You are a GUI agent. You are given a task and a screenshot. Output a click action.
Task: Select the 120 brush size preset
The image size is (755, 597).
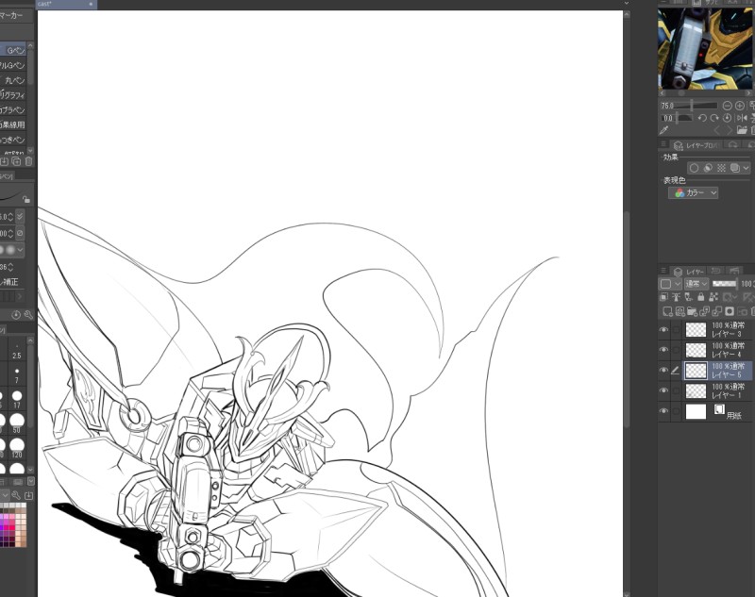point(17,448)
